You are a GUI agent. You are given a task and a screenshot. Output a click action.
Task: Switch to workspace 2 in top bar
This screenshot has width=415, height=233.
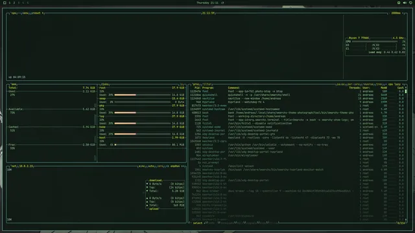pyautogui.click(x=14, y=3)
